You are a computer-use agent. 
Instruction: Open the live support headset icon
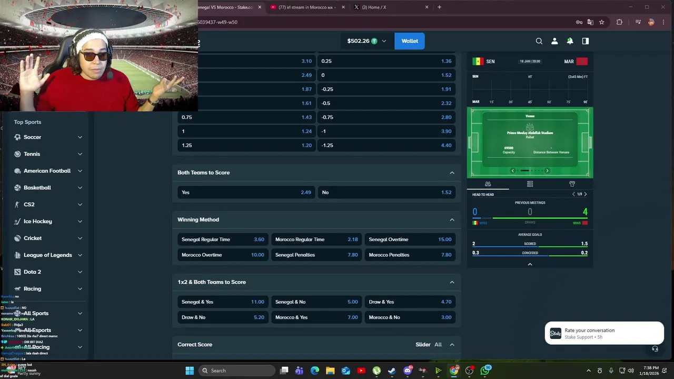pos(655,349)
